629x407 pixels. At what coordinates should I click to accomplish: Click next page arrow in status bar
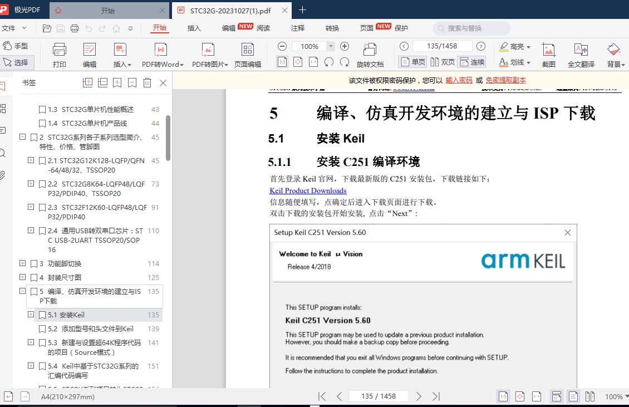419,396
